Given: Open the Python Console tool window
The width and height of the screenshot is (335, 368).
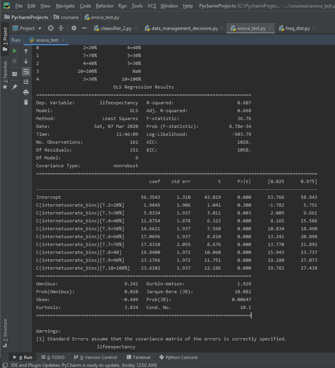Looking at the screenshot, I should 178,357.
